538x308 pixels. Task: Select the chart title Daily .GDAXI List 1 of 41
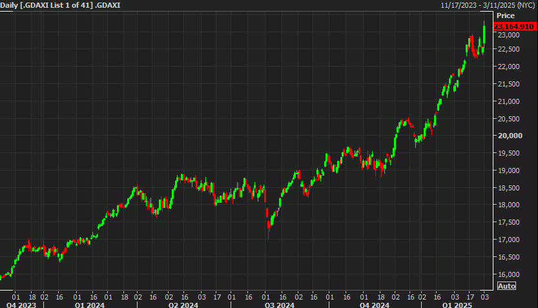tap(61, 5)
